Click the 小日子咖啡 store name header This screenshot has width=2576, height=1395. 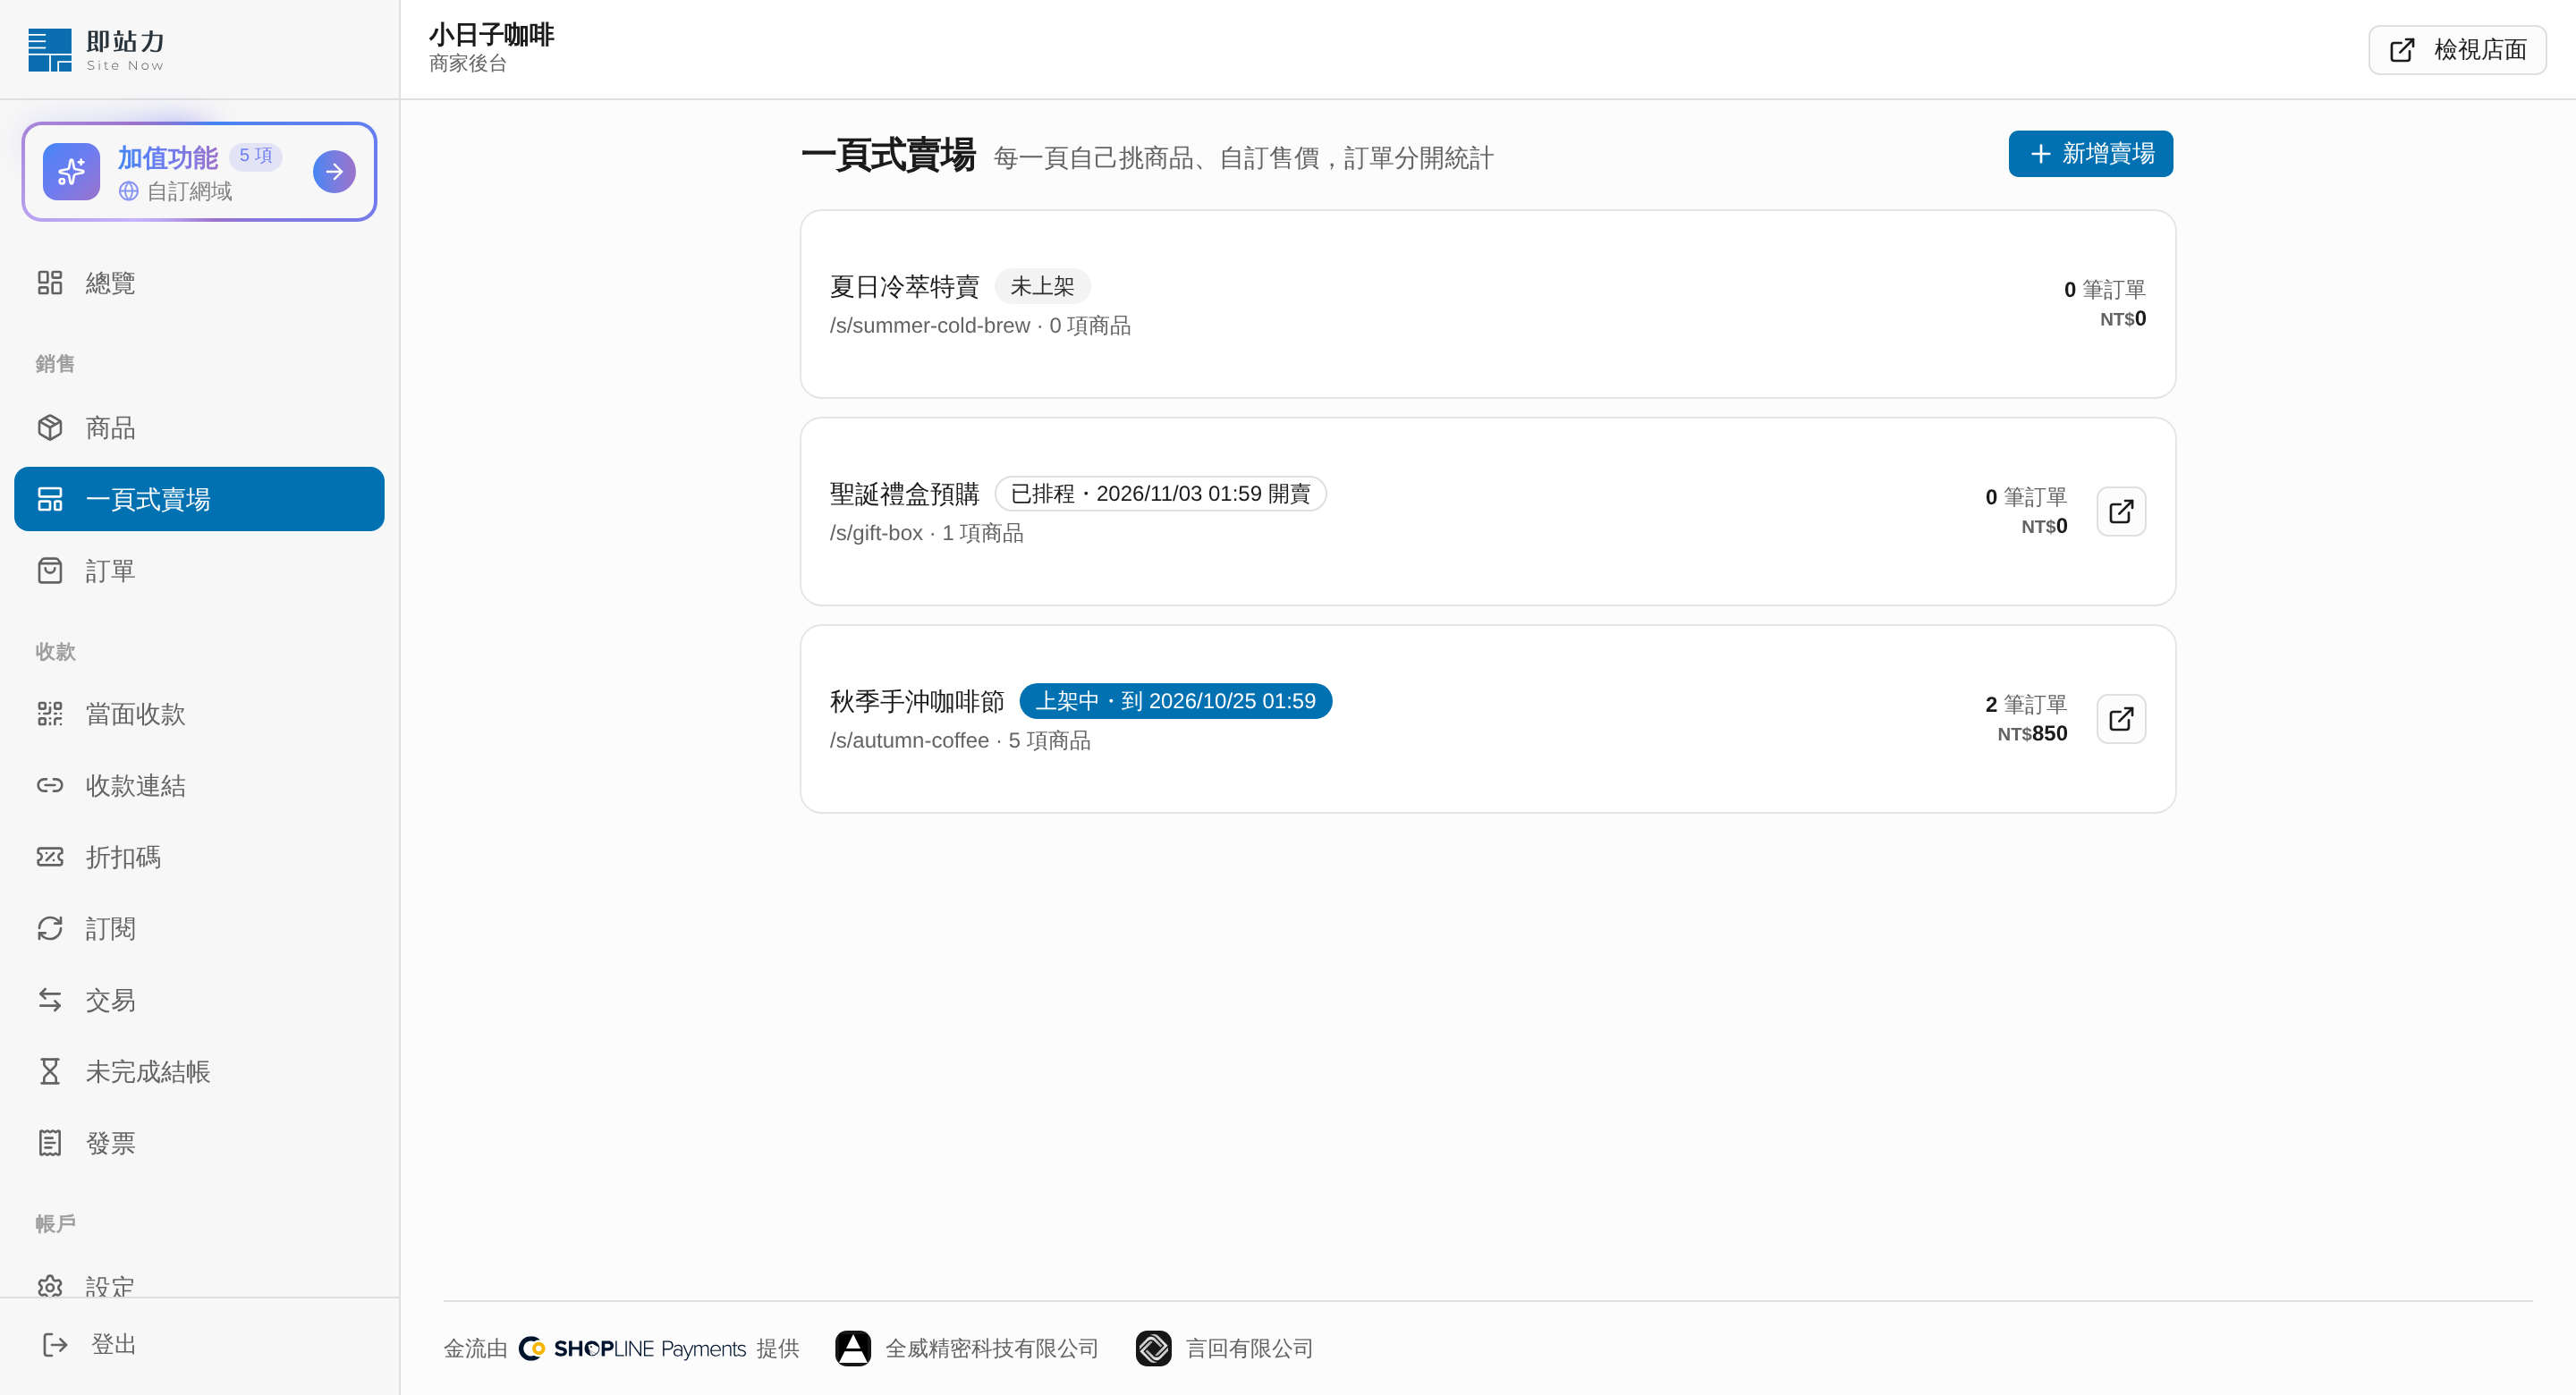[491, 35]
